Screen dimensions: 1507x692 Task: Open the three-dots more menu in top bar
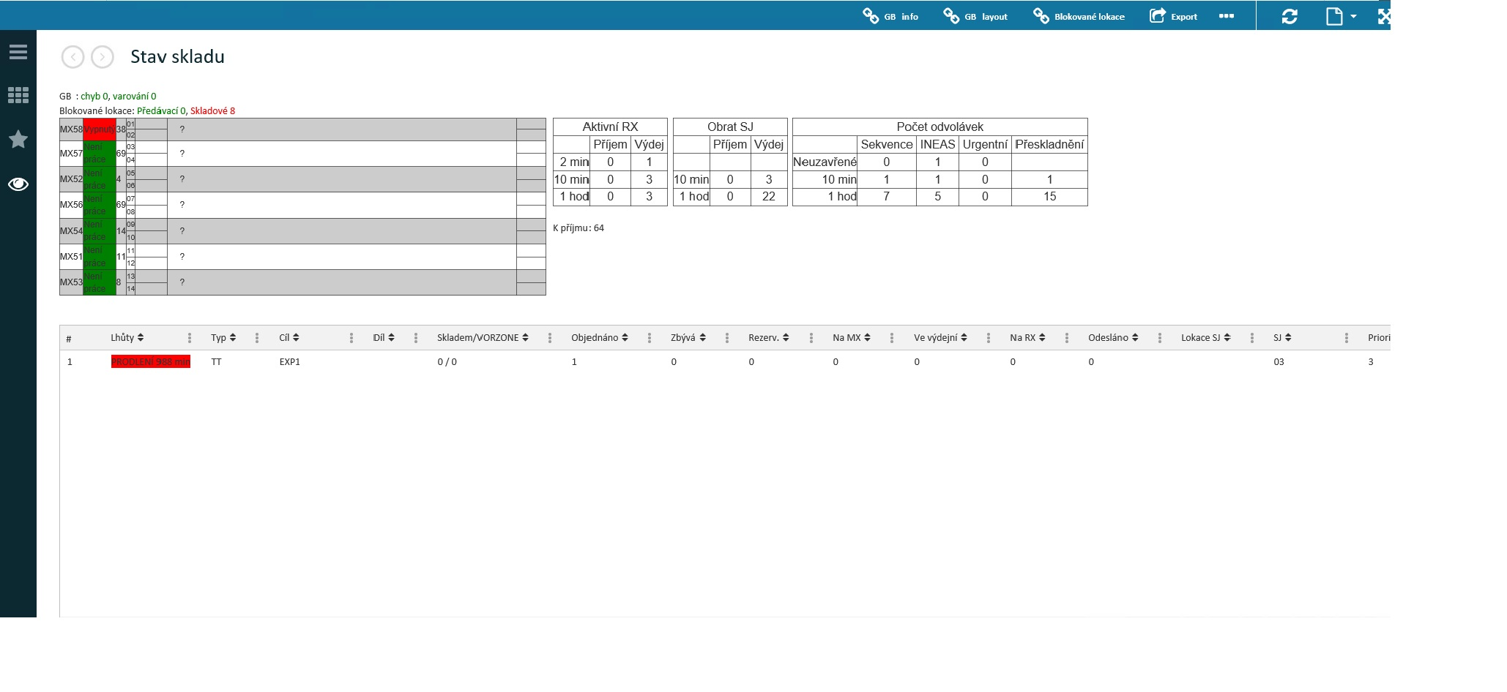[1227, 16]
